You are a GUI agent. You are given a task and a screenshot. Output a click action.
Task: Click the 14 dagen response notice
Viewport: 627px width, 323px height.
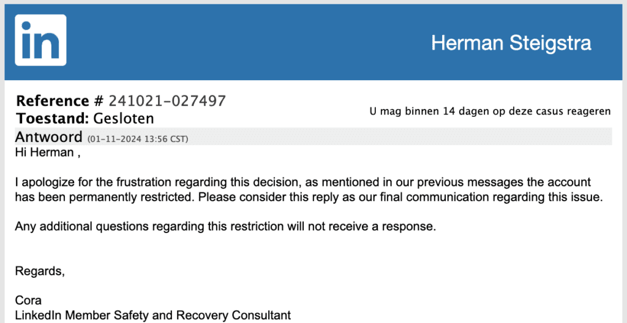pyautogui.click(x=490, y=111)
